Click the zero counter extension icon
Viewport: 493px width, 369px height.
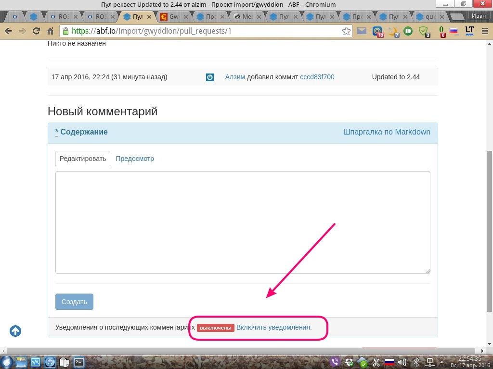coord(442,31)
